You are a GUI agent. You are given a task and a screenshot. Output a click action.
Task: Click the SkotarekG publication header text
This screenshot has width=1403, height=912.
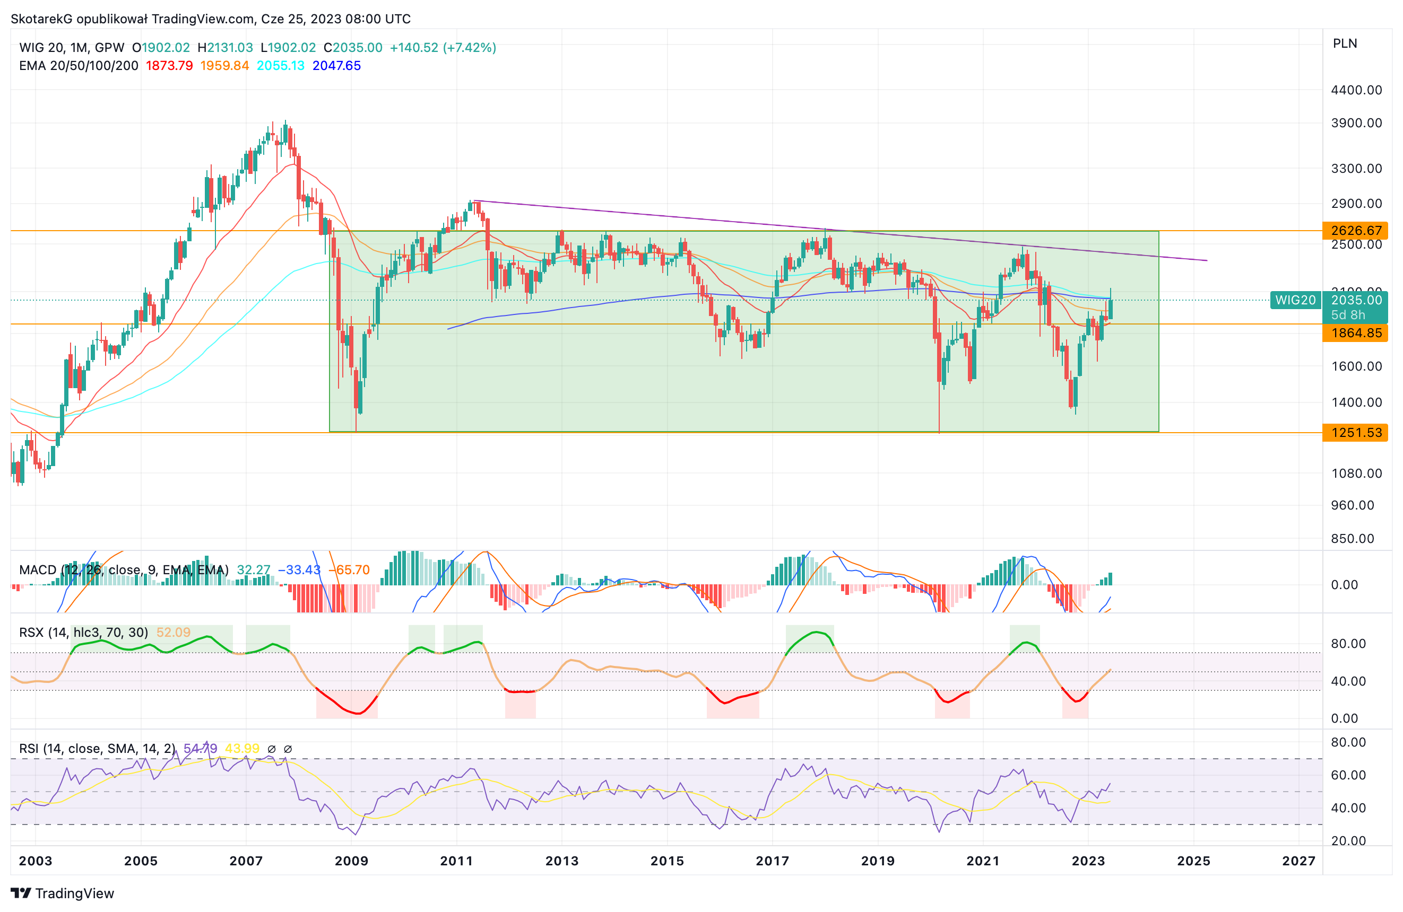[x=211, y=19]
